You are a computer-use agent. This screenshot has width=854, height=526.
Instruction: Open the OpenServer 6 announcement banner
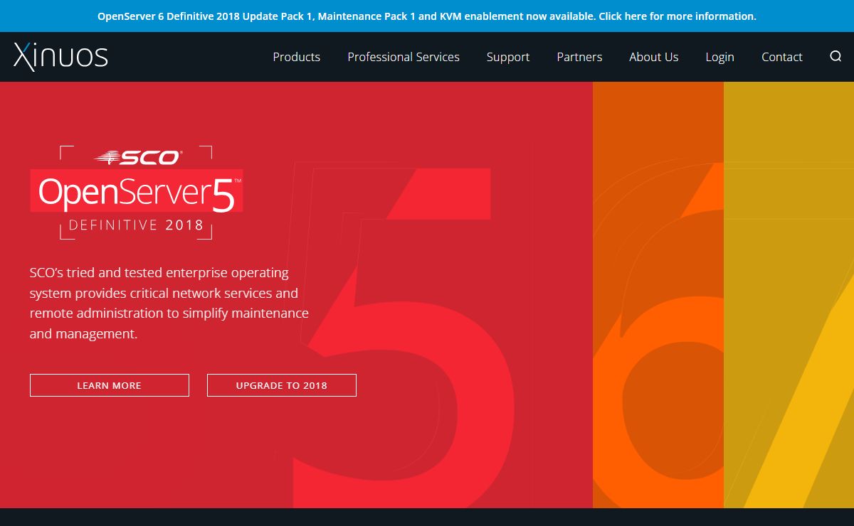[427, 16]
